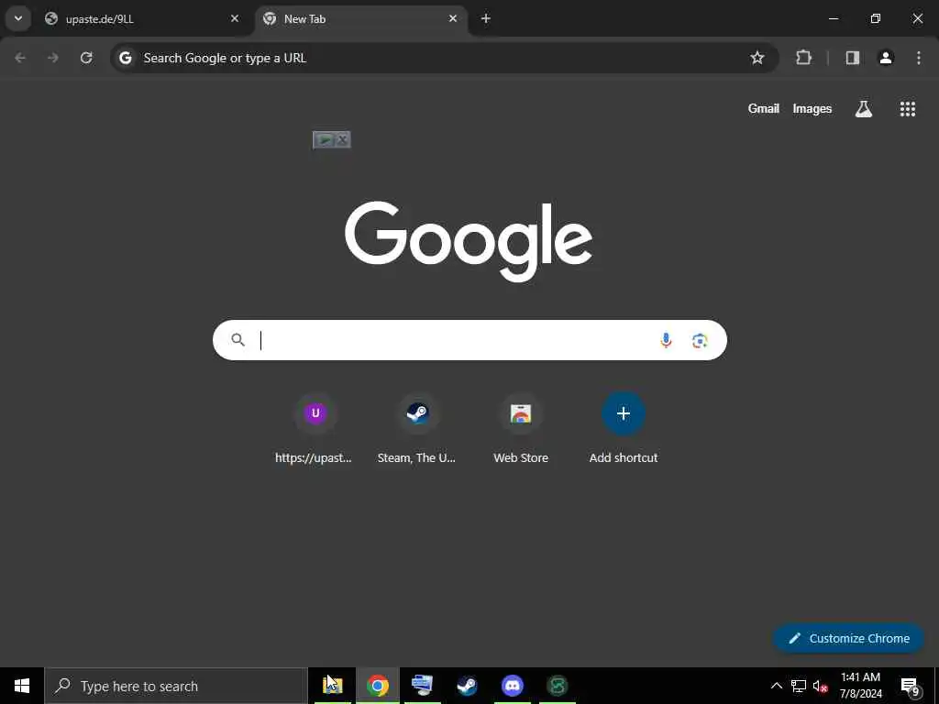The image size is (939, 704).
Task: Click the Google logo
Action: click(469, 241)
